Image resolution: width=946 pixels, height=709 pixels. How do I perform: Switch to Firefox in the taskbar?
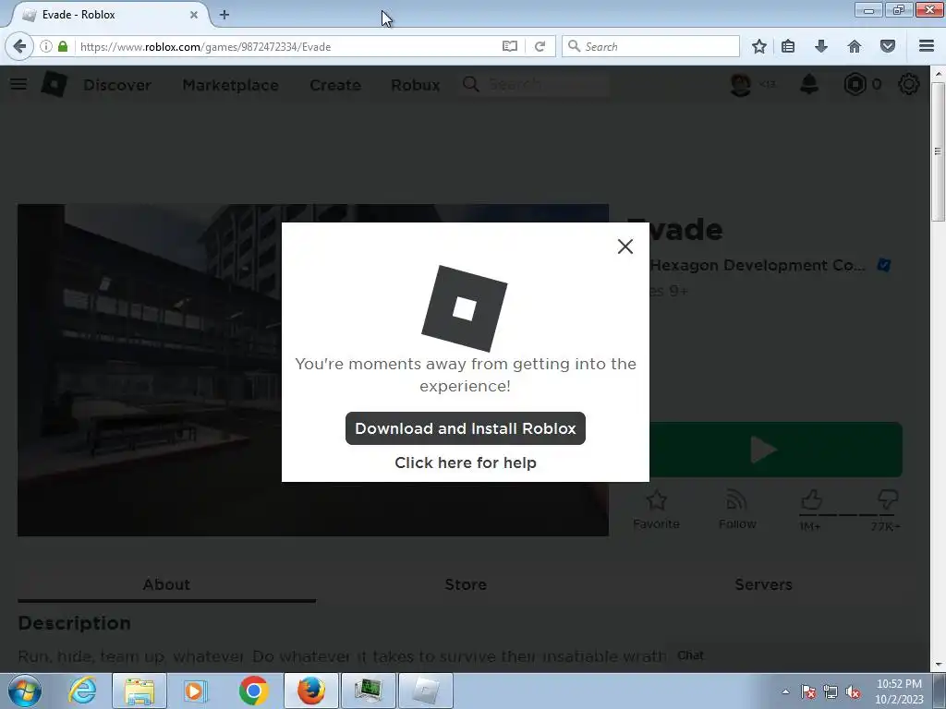(x=310, y=691)
